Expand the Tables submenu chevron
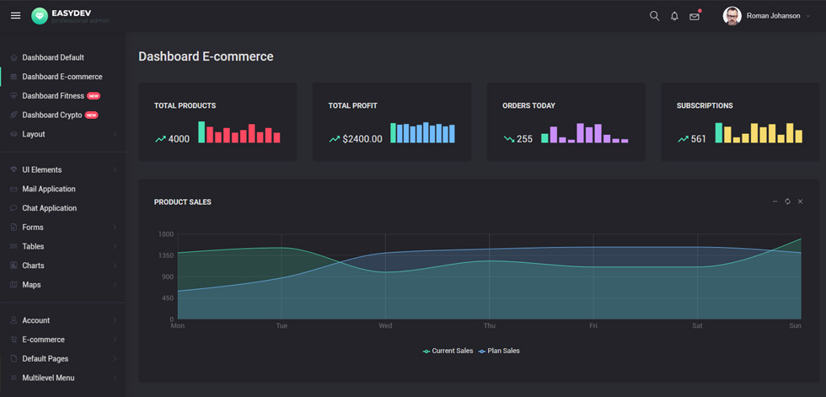 pyautogui.click(x=115, y=246)
